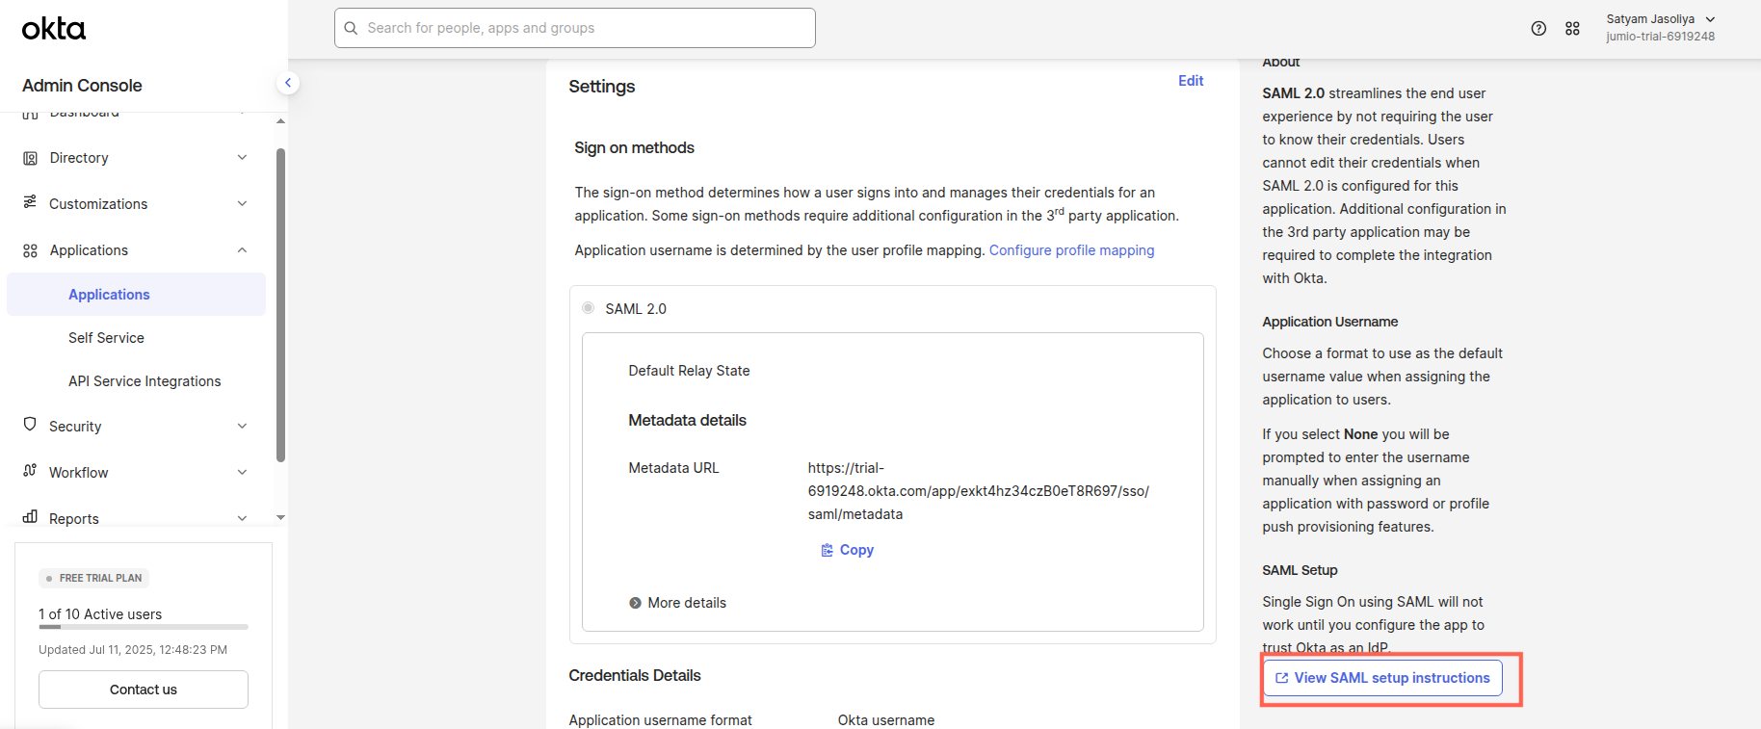Go to API Service Integrations
Viewport: 1761px width, 729px height.
[145, 381]
